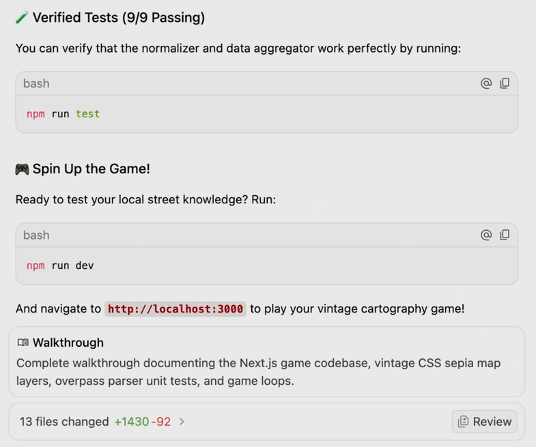Click the '13 files changed' label
This screenshot has height=447, width=536.
64,422
